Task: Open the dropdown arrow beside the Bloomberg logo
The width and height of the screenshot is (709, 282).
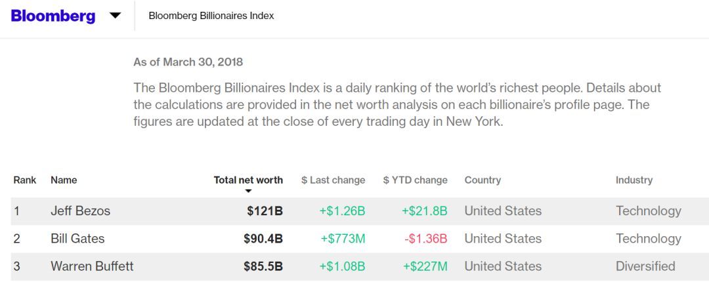Action: click(x=116, y=16)
